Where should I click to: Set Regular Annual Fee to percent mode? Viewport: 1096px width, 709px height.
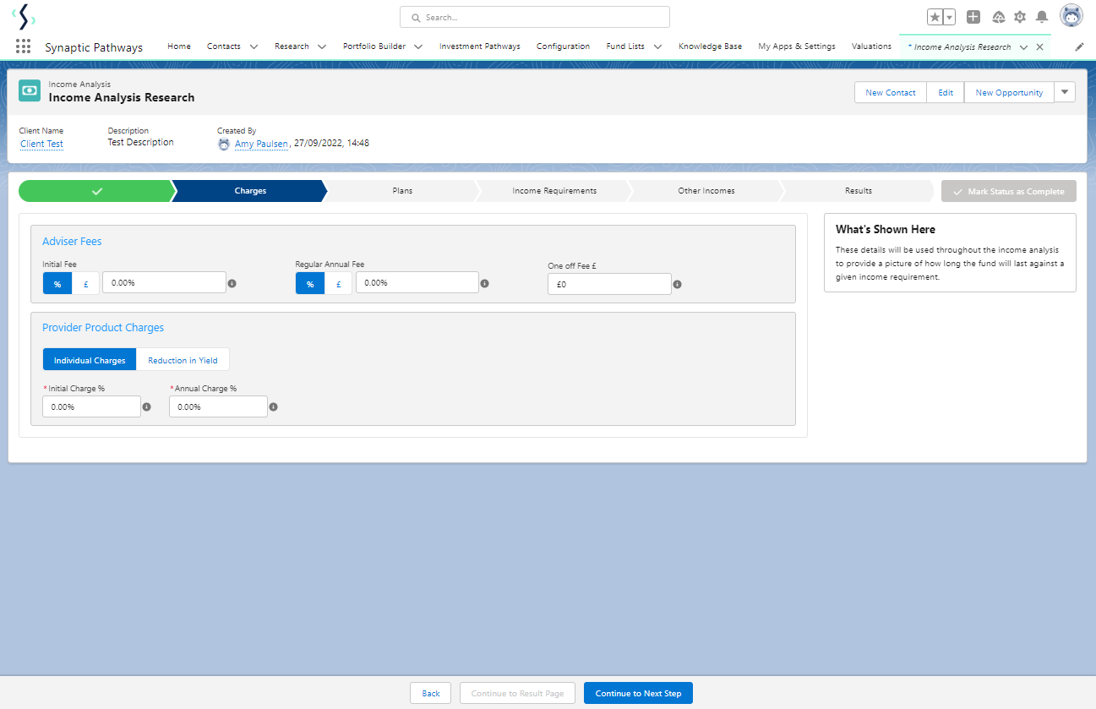(310, 283)
